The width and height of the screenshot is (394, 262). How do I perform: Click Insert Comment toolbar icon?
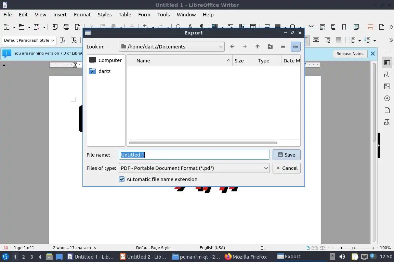(370, 27)
